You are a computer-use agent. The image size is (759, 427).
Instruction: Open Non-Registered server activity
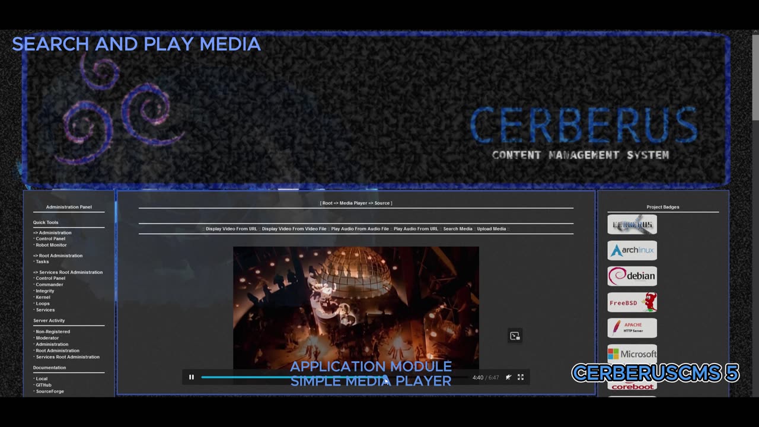point(53,332)
